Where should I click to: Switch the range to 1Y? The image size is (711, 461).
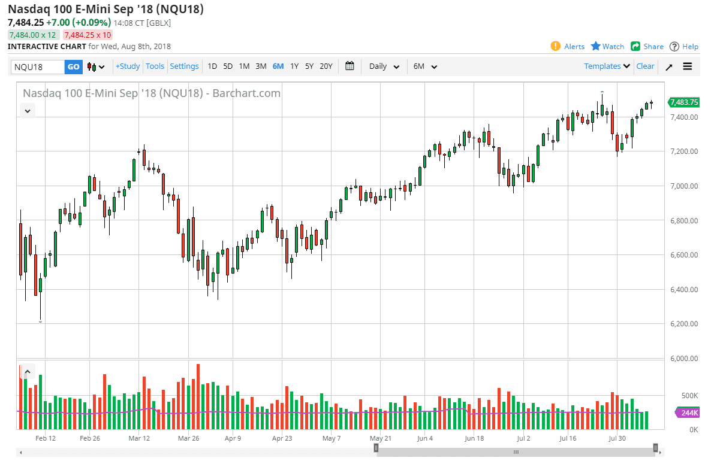pos(294,66)
